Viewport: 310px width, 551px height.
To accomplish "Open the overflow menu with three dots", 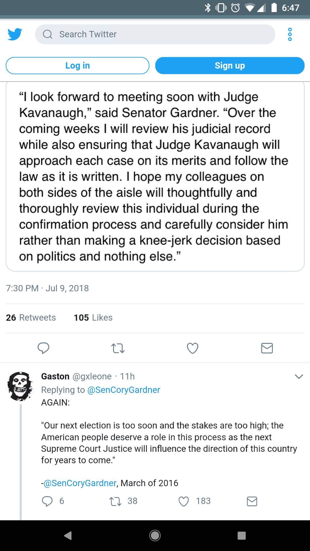I will coord(290,34).
